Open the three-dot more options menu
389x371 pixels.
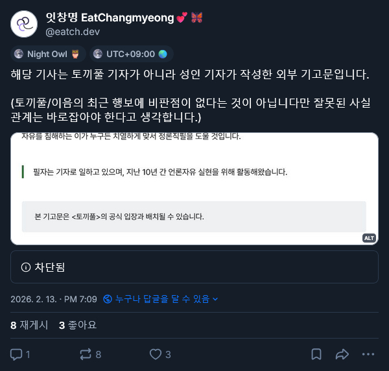point(368,354)
